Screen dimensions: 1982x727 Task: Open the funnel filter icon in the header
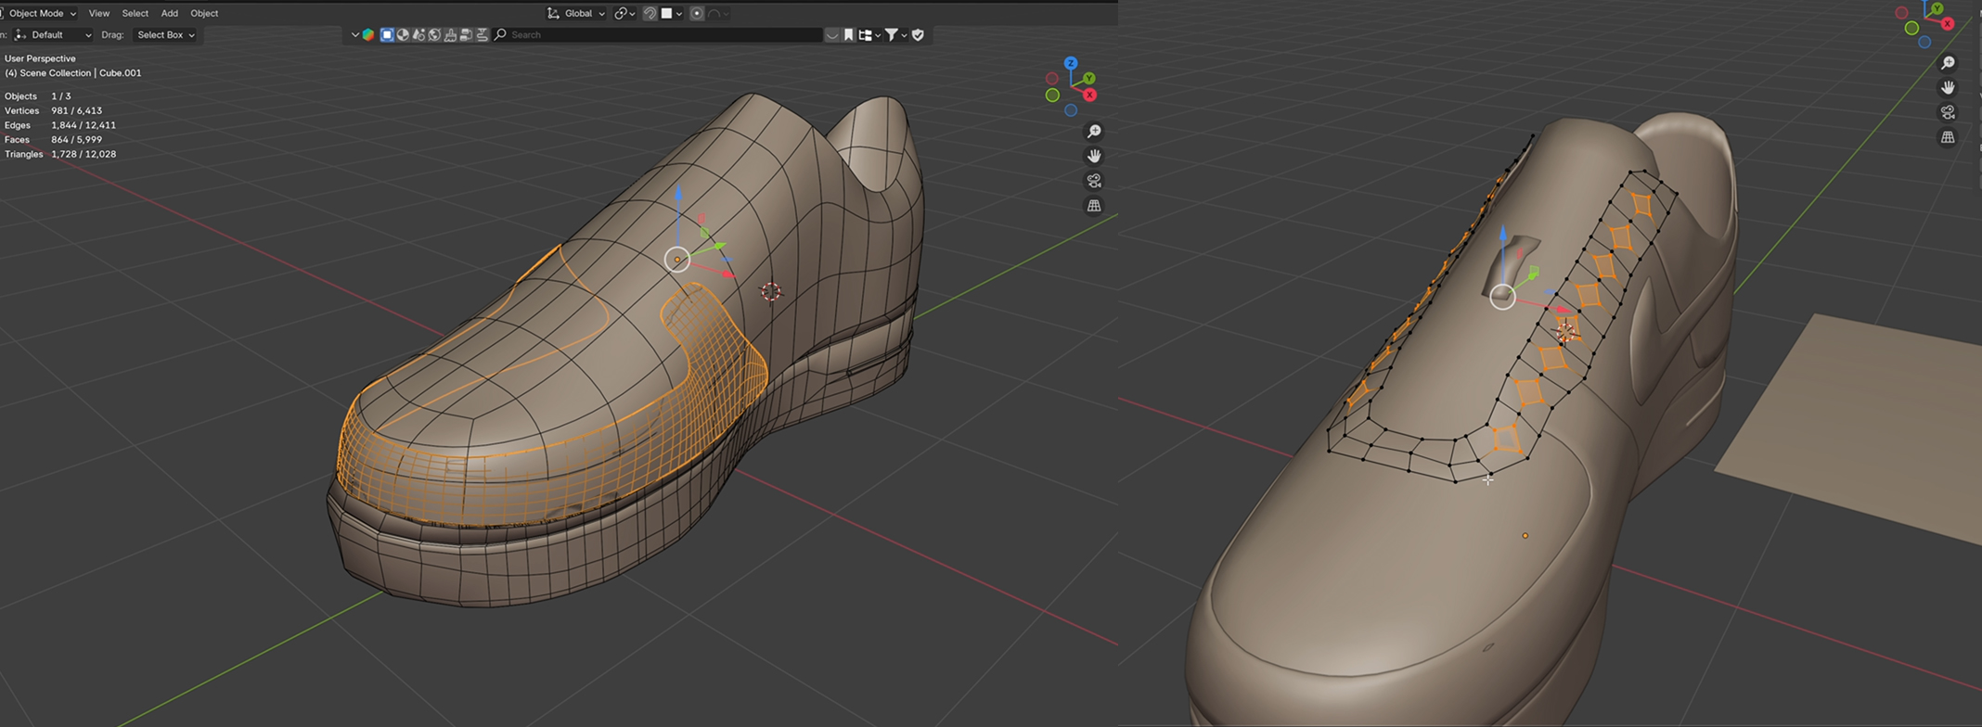(x=891, y=35)
